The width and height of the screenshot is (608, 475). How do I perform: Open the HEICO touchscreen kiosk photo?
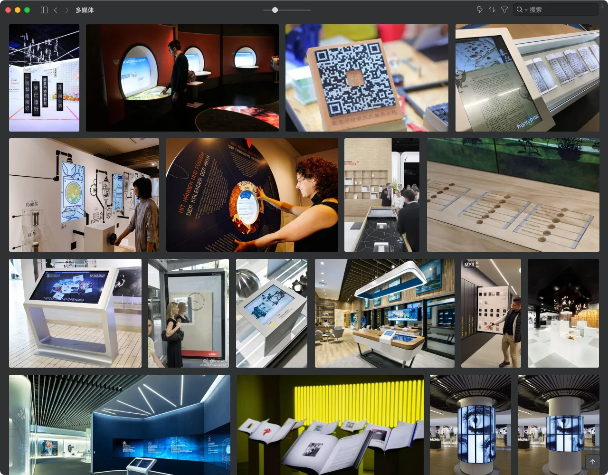75,313
